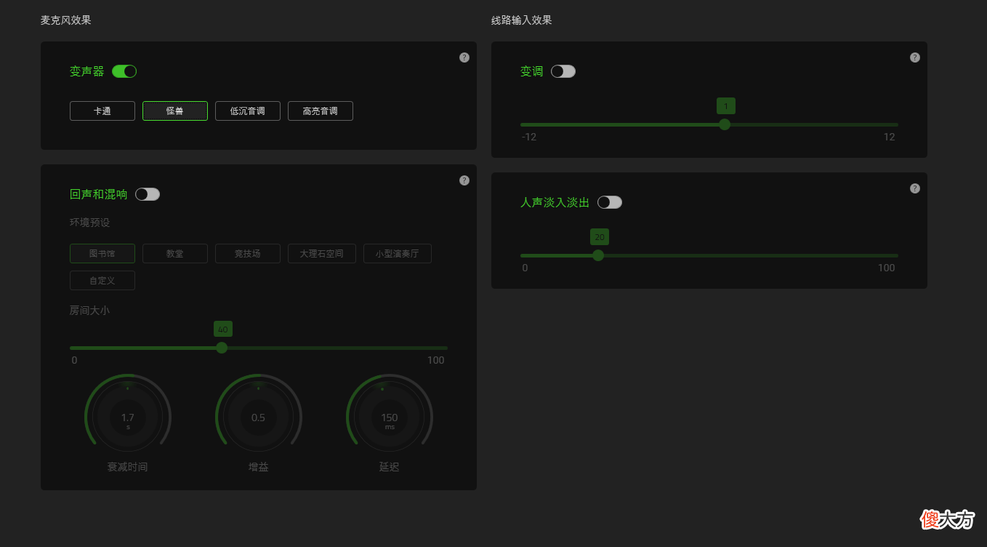
Task: Click the 回声和混响 title text
Action: click(x=99, y=194)
